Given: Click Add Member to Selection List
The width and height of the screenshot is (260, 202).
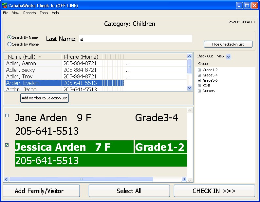Looking at the screenshot, I should tap(45, 98).
